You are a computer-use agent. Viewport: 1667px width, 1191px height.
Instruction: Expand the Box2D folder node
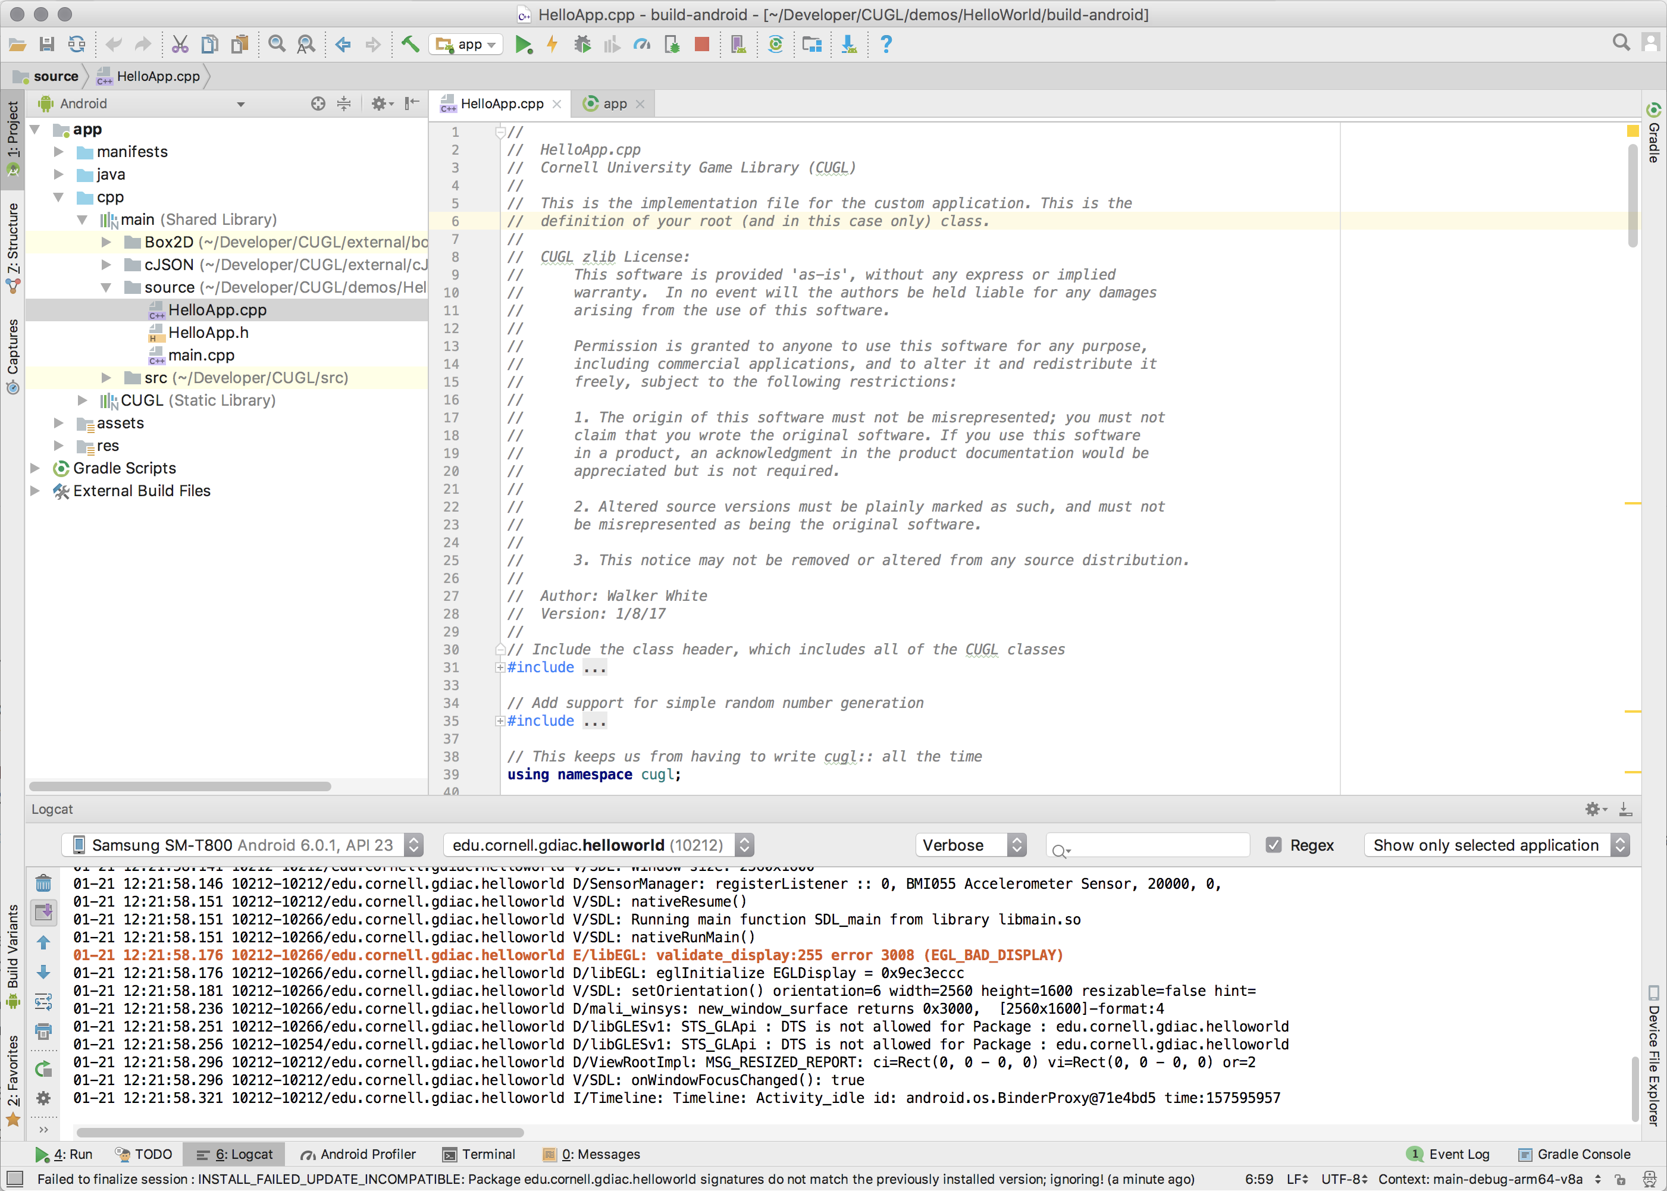coord(106,242)
